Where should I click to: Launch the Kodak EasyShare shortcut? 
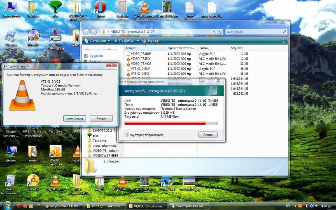[55, 155]
